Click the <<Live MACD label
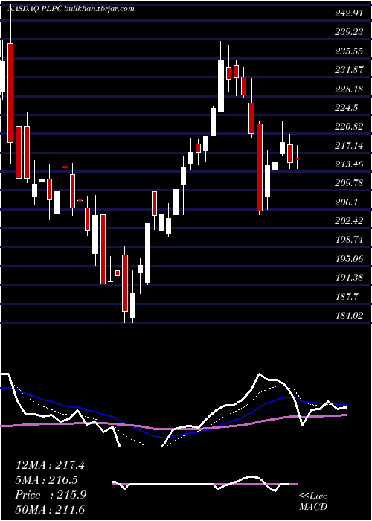The width and height of the screenshot is (372, 521). point(313,501)
